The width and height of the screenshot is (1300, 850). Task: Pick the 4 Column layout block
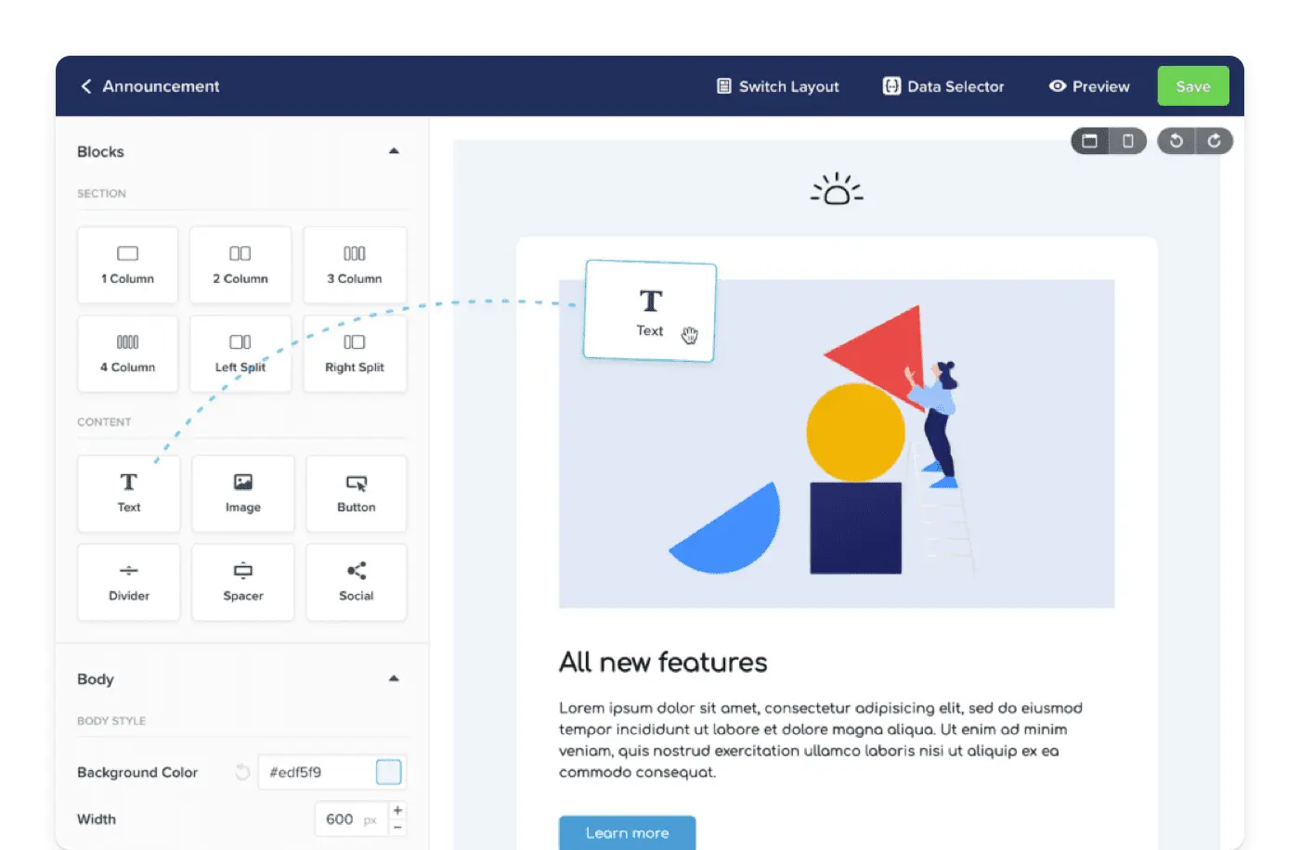[127, 354]
